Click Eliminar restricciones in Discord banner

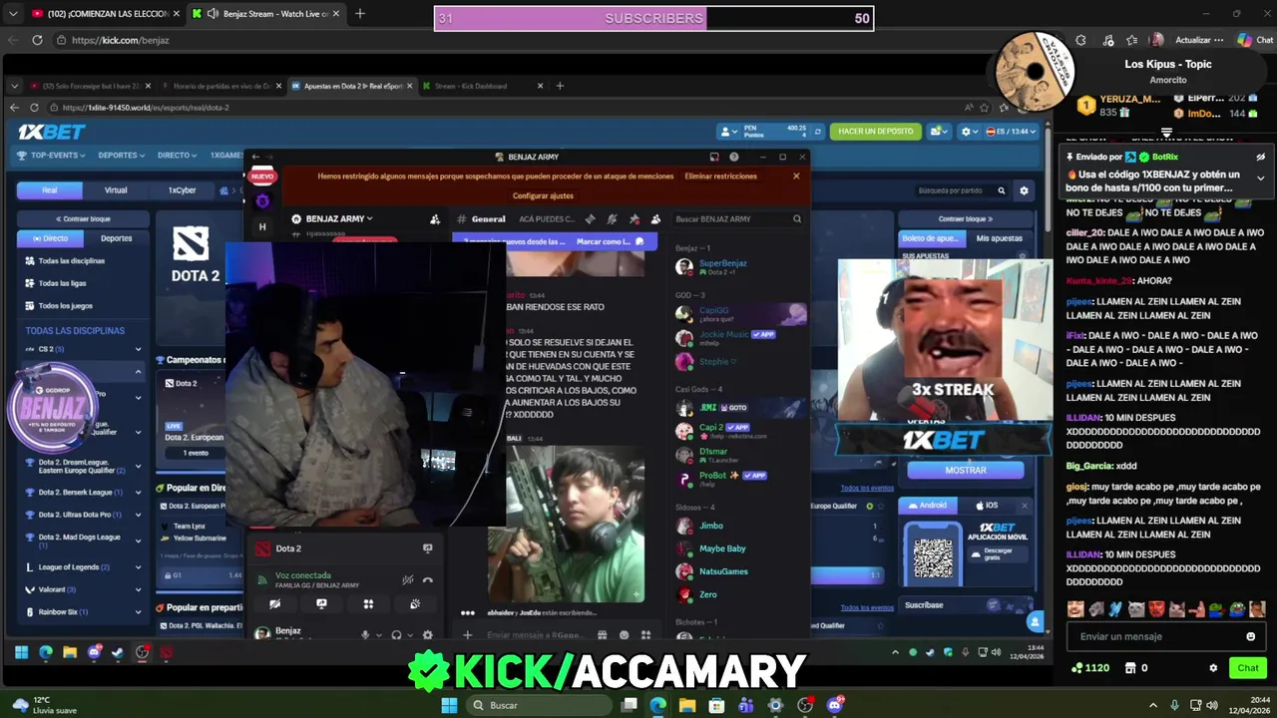(x=720, y=177)
